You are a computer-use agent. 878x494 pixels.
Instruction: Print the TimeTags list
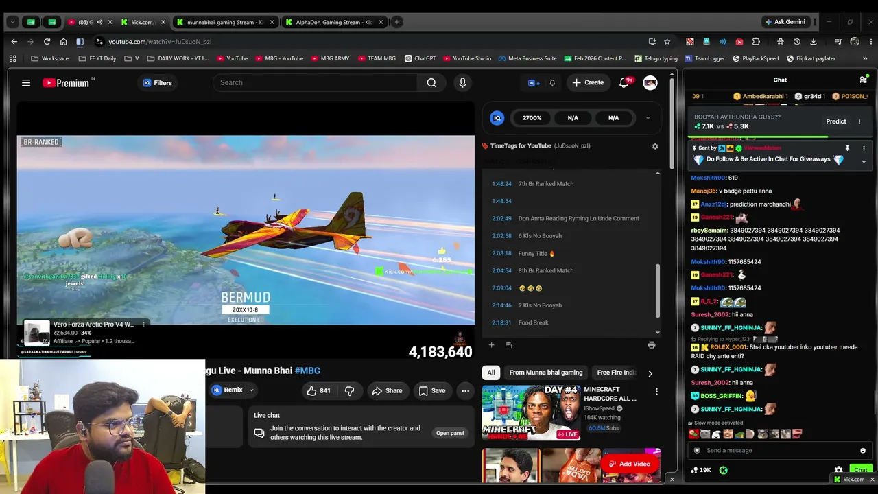pos(651,344)
